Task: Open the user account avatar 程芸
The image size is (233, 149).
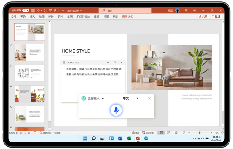Action: [x=177, y=10]
